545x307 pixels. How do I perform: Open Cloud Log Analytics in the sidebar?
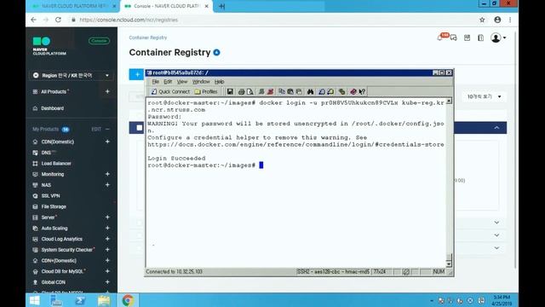pyautogui.click(x=61, y=239)
